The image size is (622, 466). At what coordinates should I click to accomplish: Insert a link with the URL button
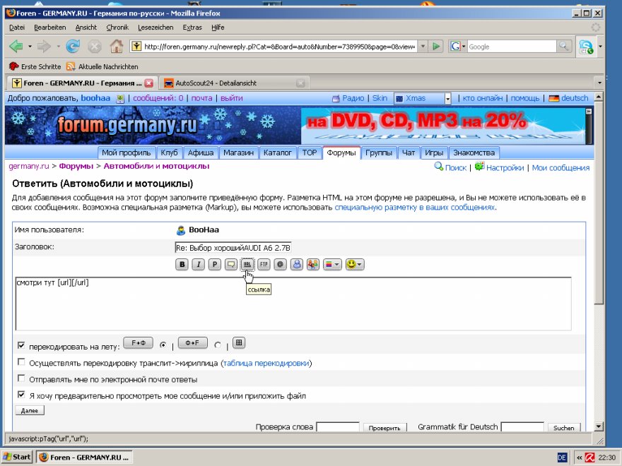pos(247,264)
